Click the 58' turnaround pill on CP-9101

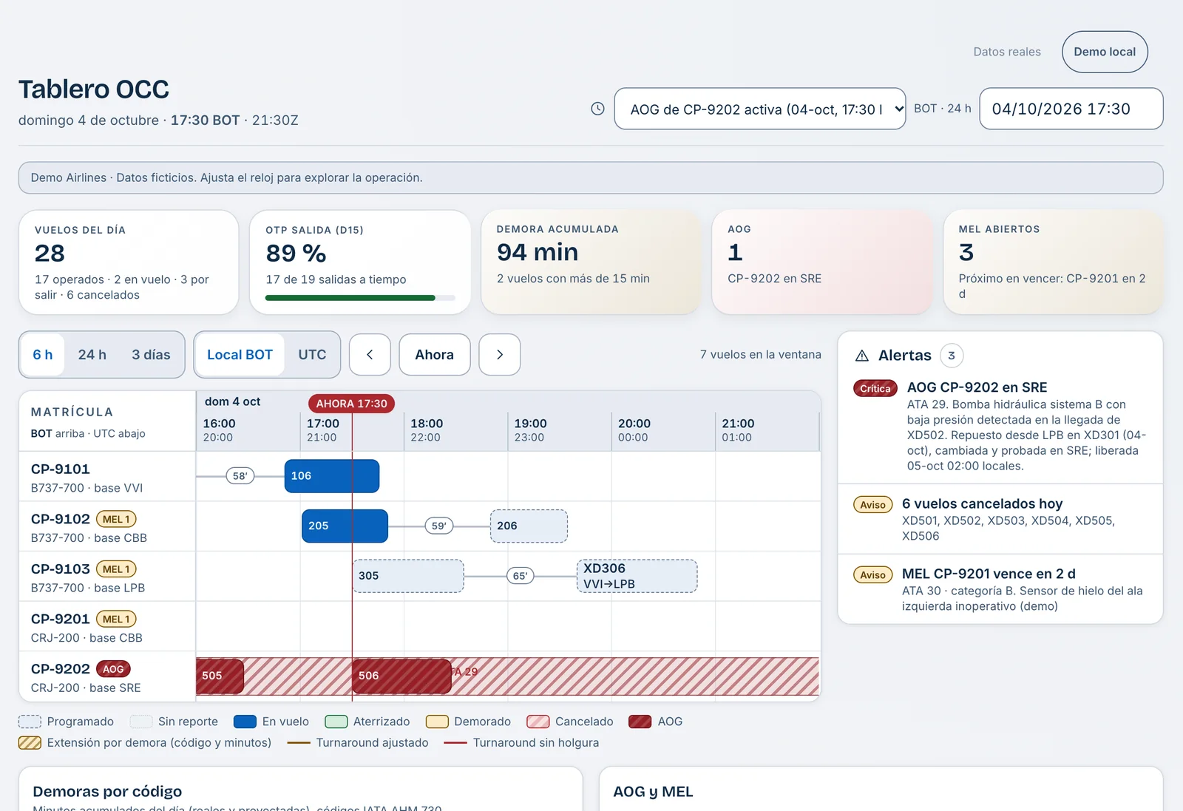point(240,476)
